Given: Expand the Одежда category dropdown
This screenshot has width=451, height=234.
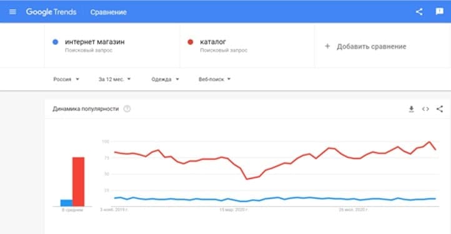Looking at the screenshot, I should [x=165, y=79].
